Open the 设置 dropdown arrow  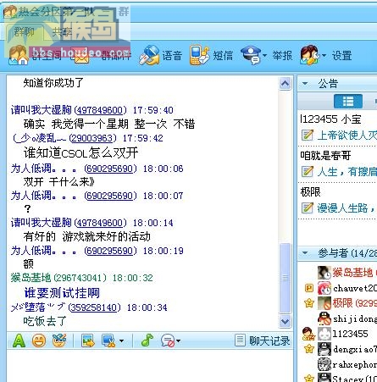[324, 55]
